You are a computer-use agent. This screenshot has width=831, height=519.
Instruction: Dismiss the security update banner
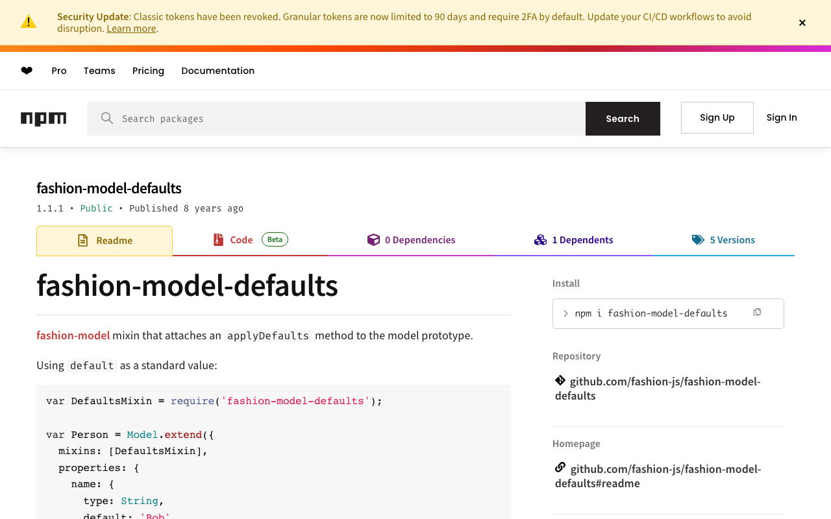click(802, 23)
